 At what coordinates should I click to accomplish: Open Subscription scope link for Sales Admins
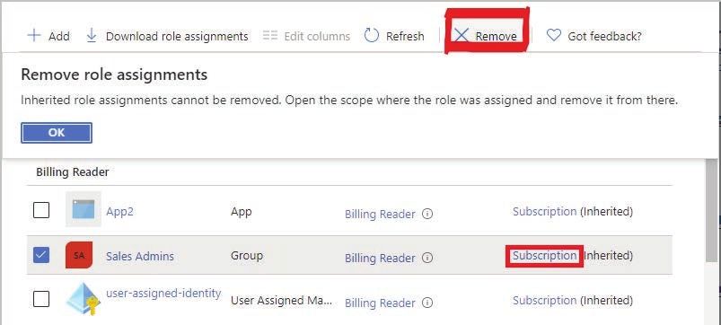click(x=544, y=256)
